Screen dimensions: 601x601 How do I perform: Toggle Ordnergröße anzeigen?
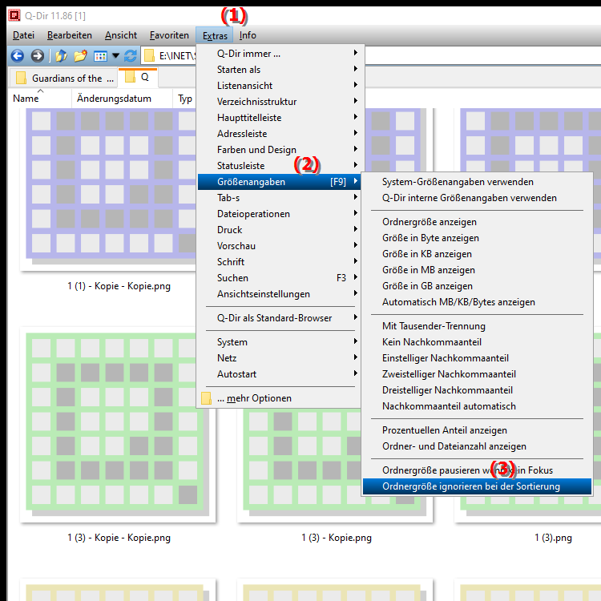[478, 222]
